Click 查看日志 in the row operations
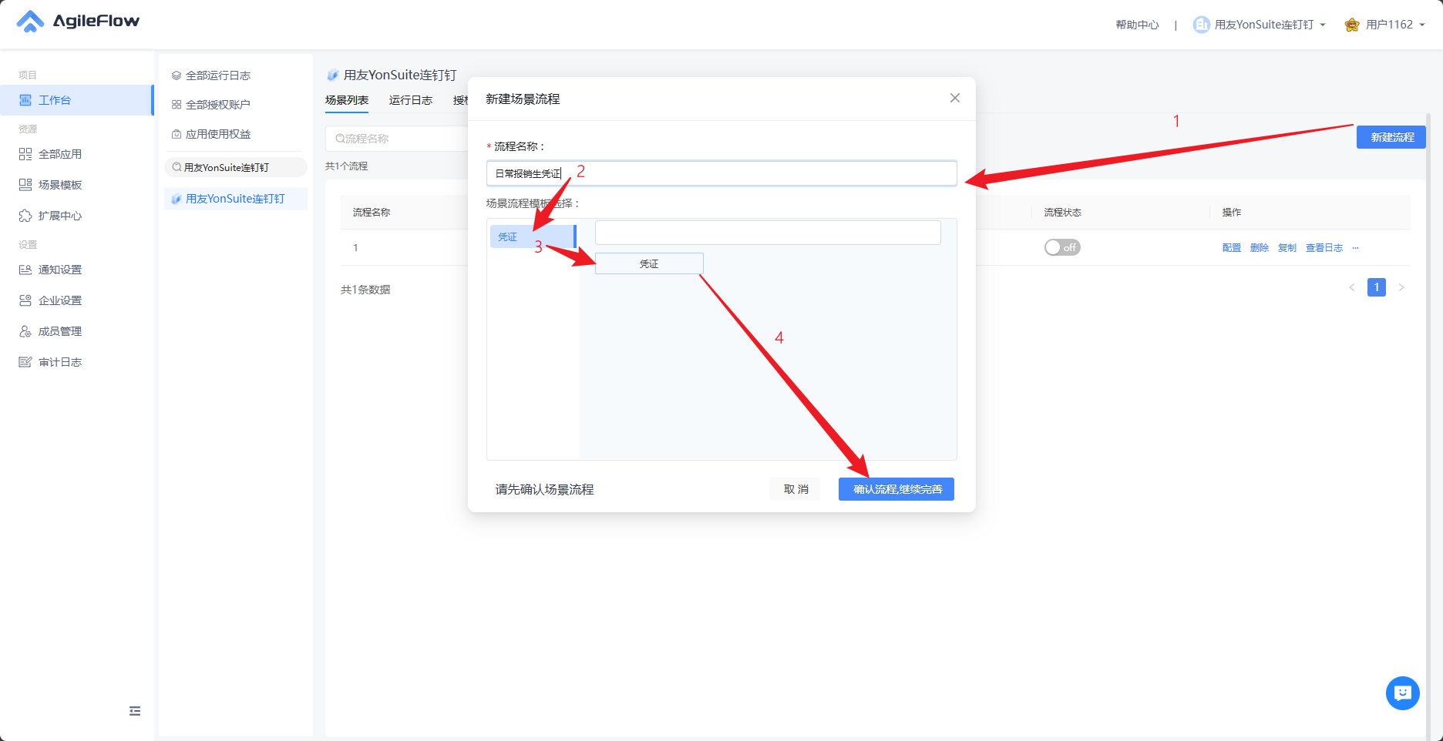 tap(1324, 247)
